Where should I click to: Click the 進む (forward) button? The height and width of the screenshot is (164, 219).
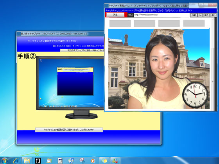pos(213,15)
